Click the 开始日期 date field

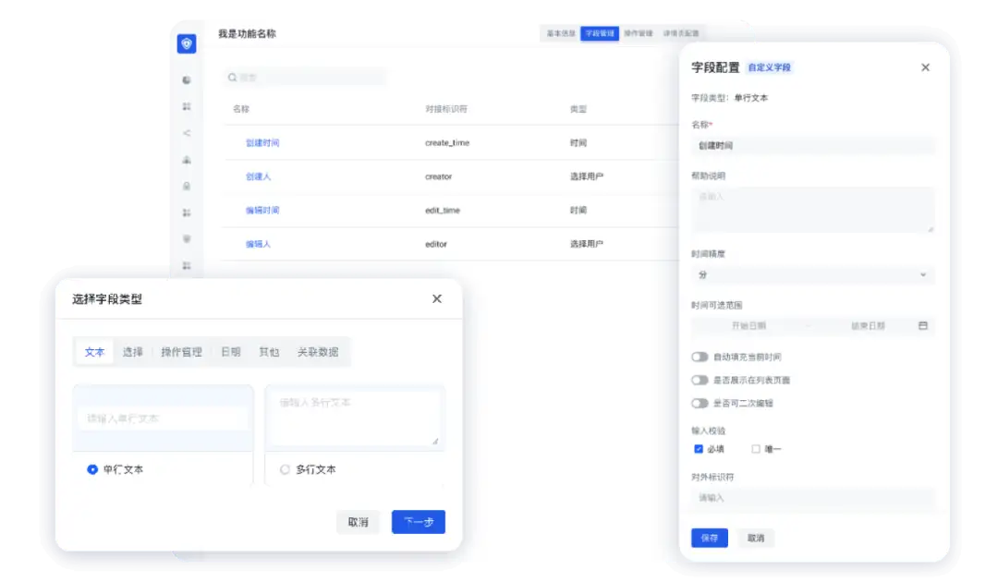pyautogui.click(x=748, y=326)
